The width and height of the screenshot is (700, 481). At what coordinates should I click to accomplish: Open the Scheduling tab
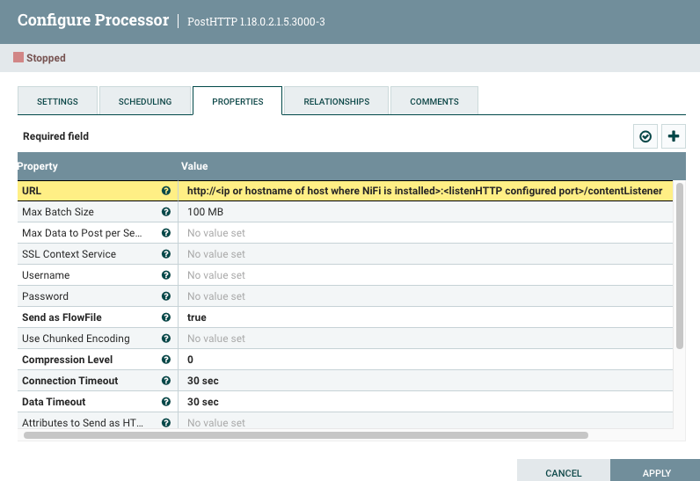[x=145, y=101]
